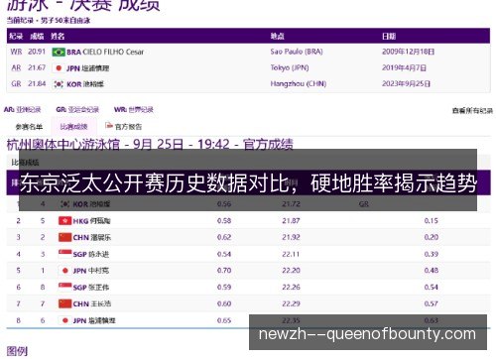Click the reaction time 0.62

point(224,237)
